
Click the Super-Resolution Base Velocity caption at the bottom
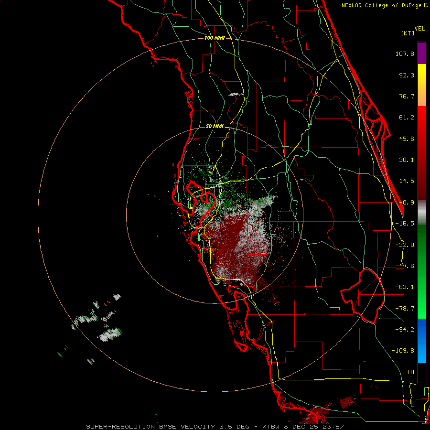click(215, 427)
